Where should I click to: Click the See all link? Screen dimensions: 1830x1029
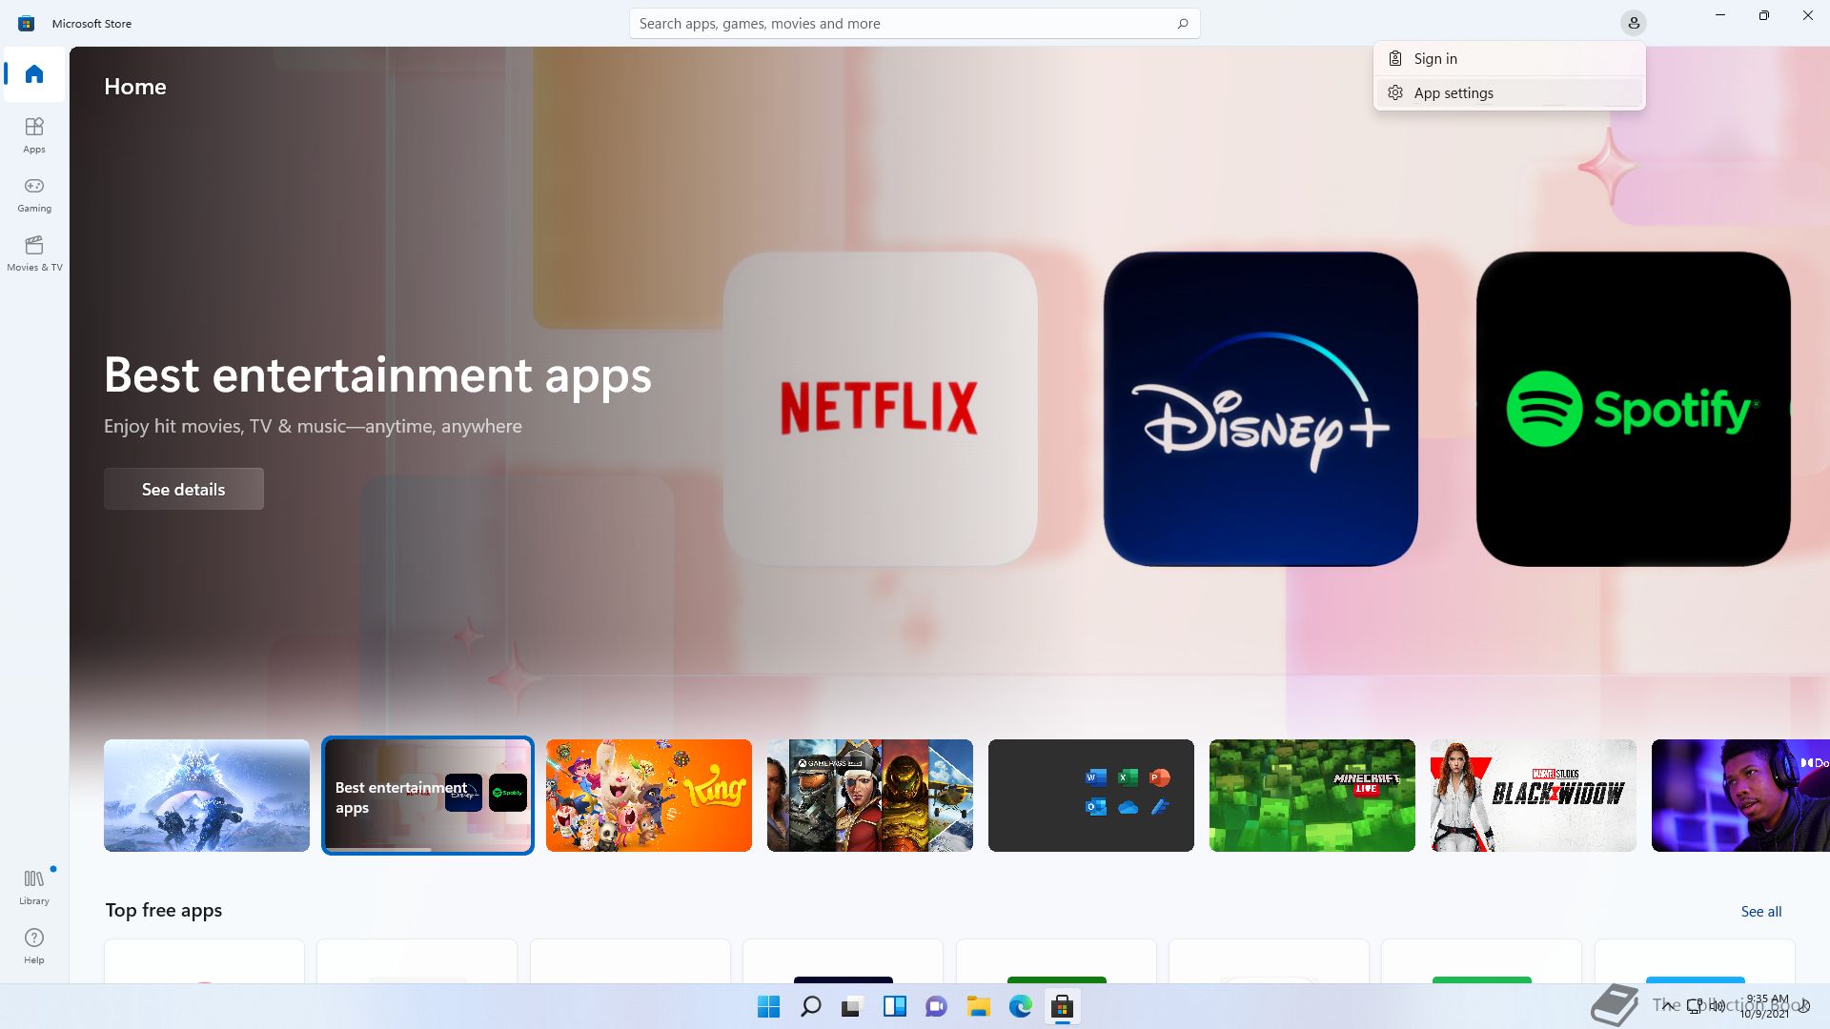point(1761,912)
